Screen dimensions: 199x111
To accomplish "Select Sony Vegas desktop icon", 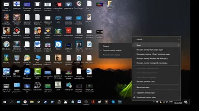I will (79, 5).
